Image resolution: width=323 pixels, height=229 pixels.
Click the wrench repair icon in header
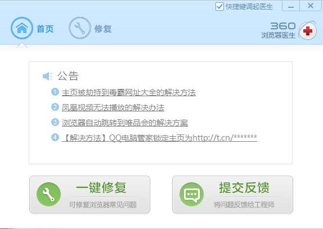pos(80,28)
